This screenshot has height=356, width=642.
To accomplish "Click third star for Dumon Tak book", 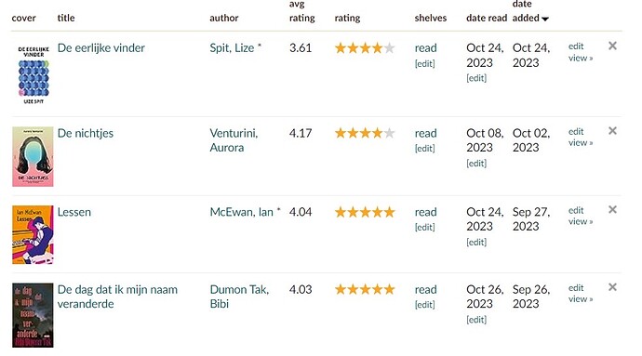I will [x=365, y=290].
